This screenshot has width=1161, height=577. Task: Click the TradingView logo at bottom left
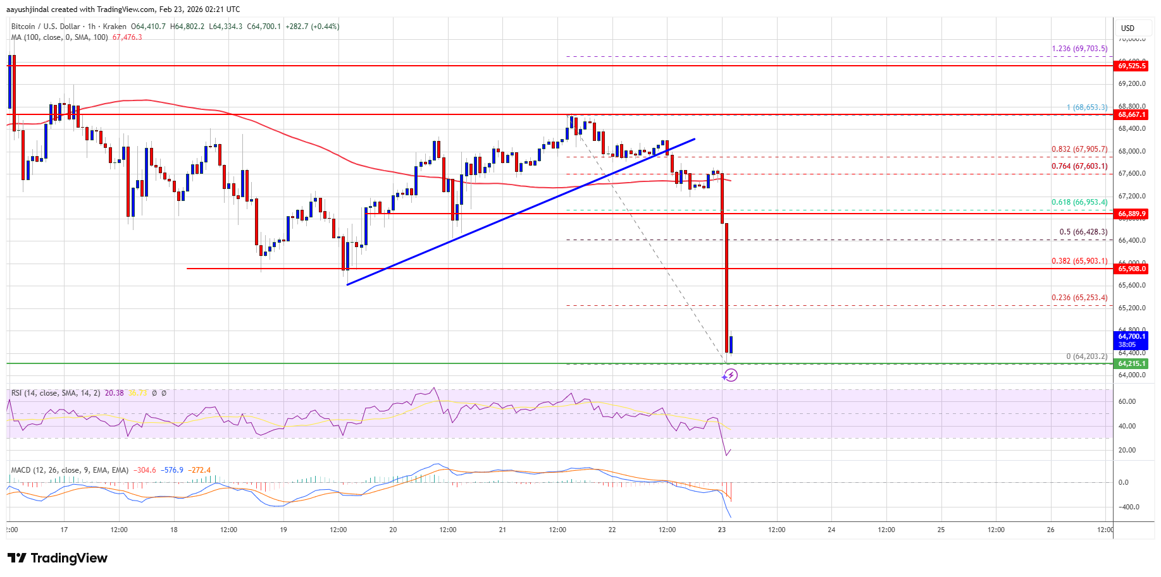pos(58,558)
